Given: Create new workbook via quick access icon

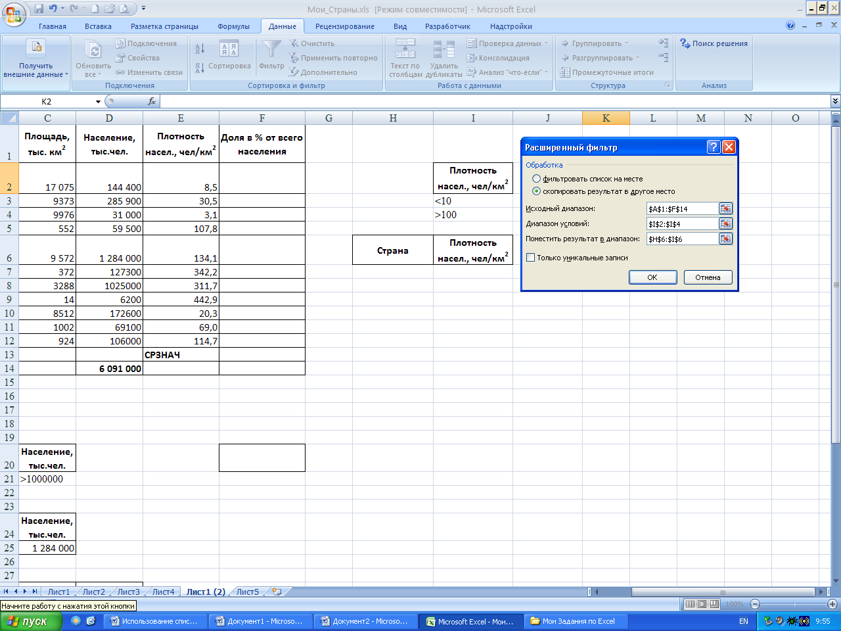Looking at the screenshot, I should pos(95,9).
